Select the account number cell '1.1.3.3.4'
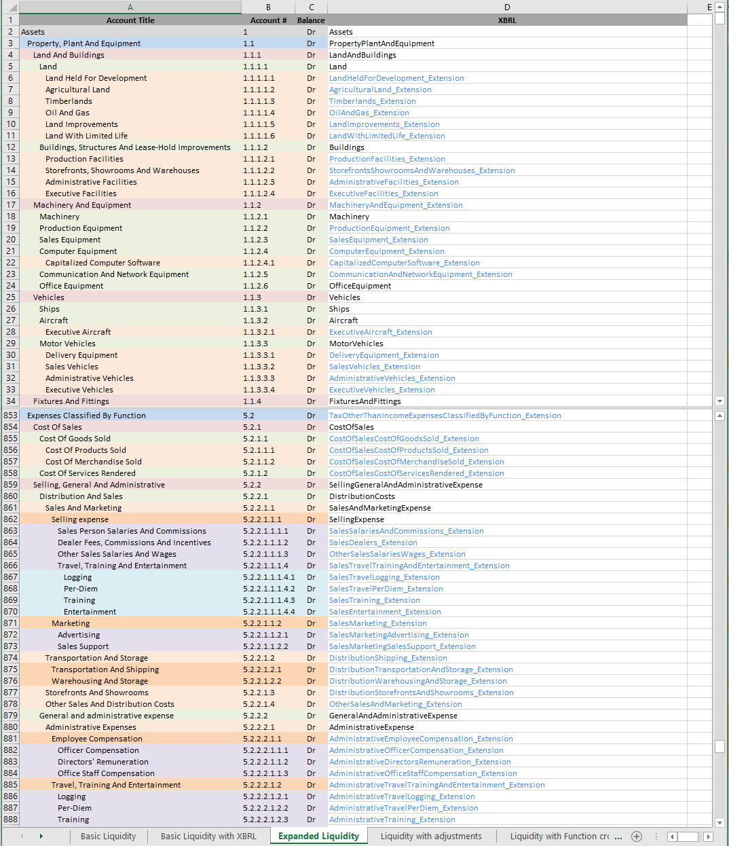This screenshot has width=729, height=846. tap(268, 390)
